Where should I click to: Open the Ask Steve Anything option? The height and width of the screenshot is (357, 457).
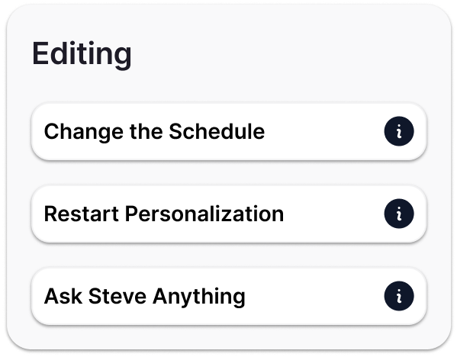click(229, 296)
